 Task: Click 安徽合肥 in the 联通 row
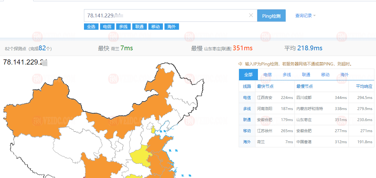click(x=265, y=120)
